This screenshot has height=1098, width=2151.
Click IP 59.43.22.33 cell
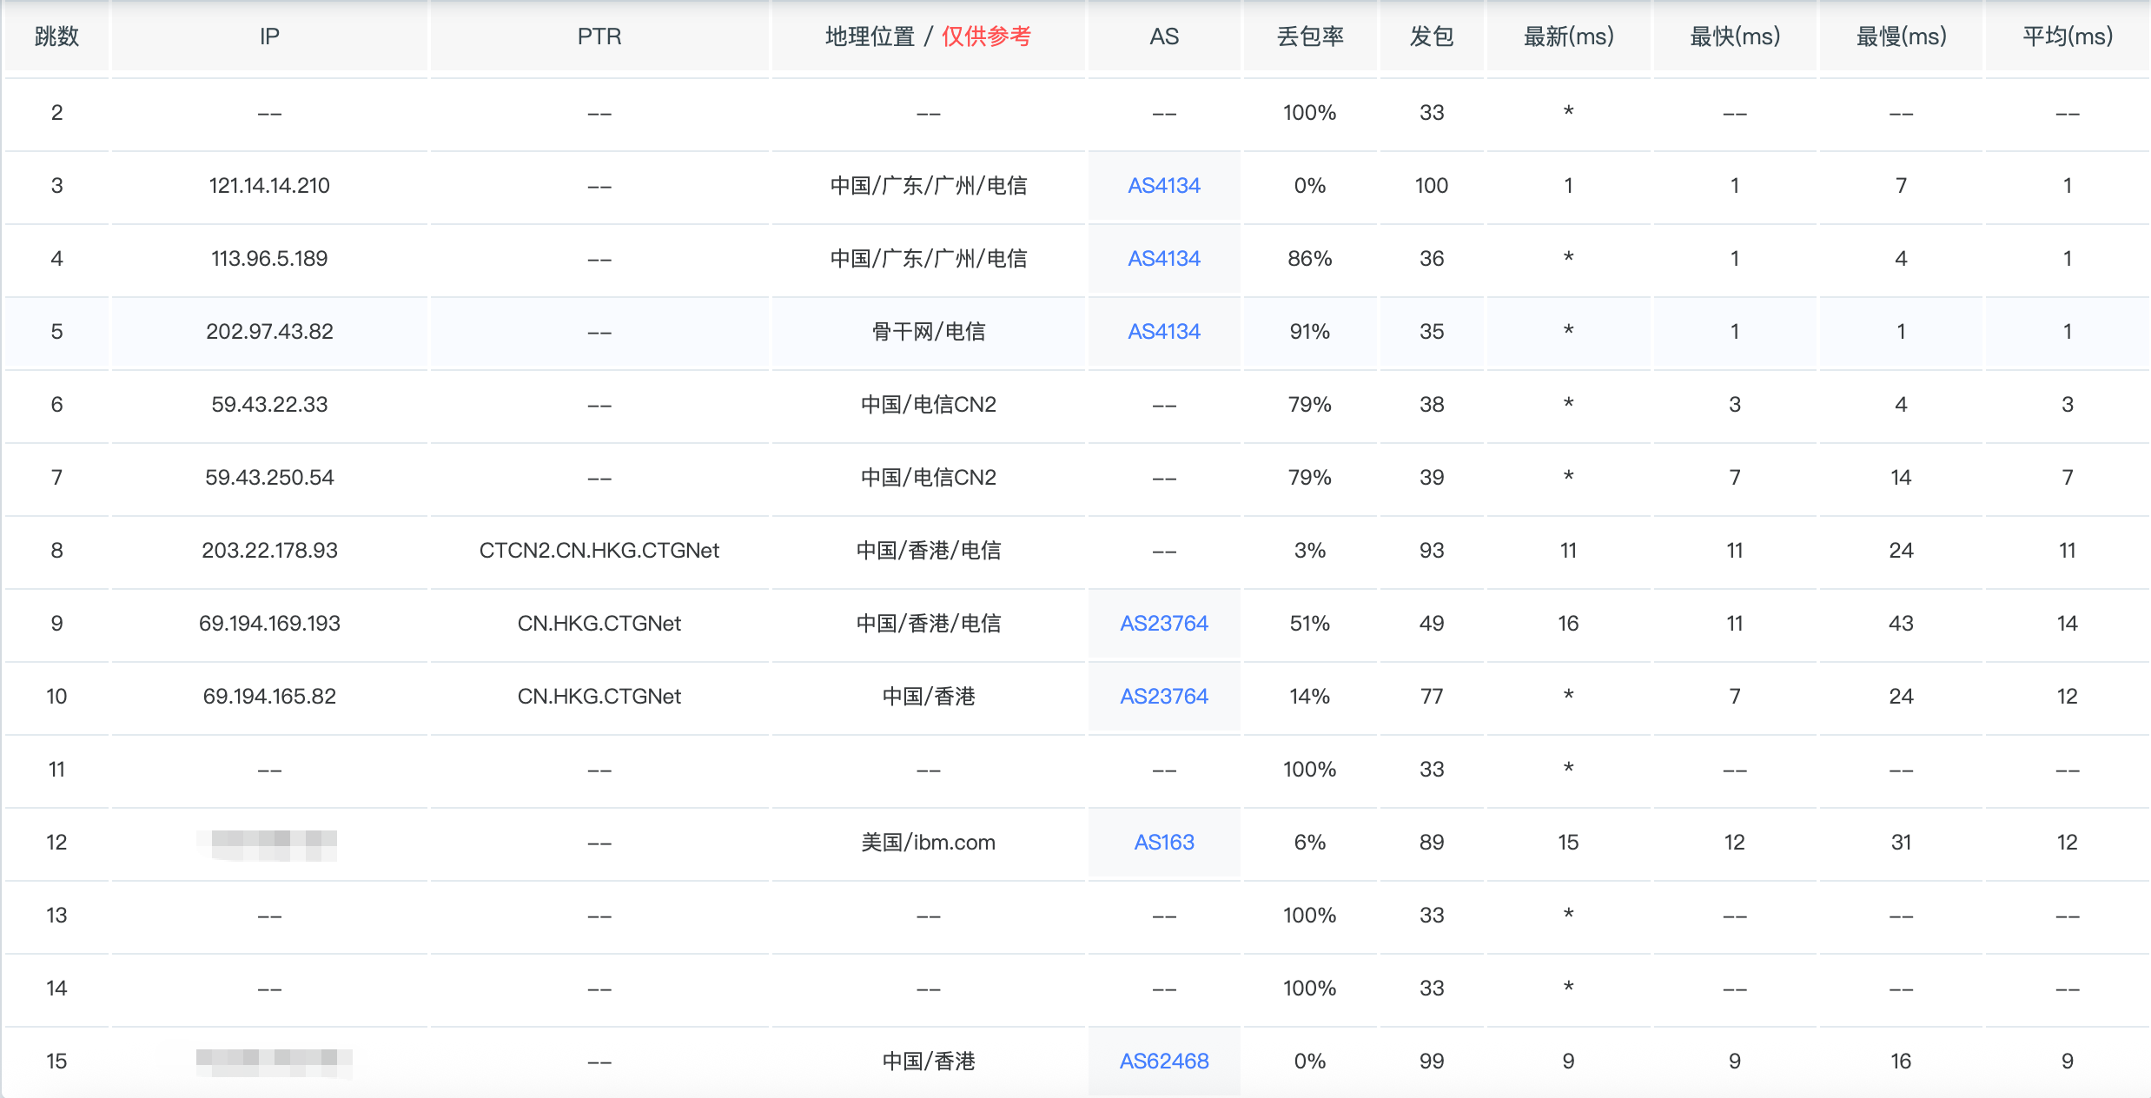pyautogui.click(x=269, y=404)
